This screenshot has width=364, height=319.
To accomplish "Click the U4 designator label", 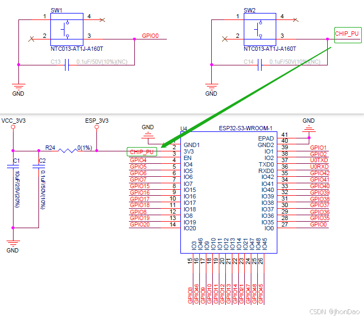I will 184,129.
